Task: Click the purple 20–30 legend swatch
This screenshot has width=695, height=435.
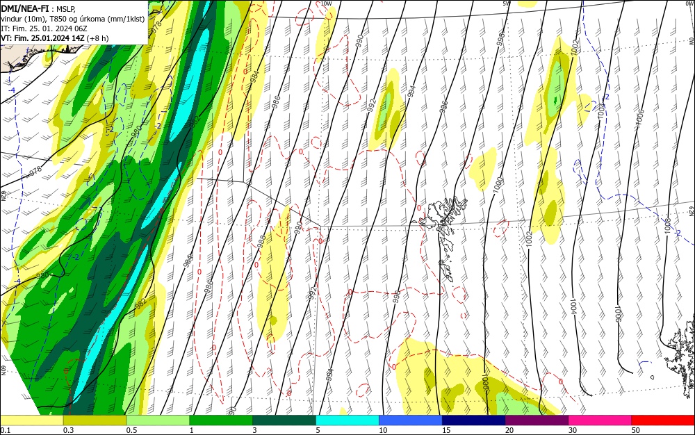Action: (537, 420)
